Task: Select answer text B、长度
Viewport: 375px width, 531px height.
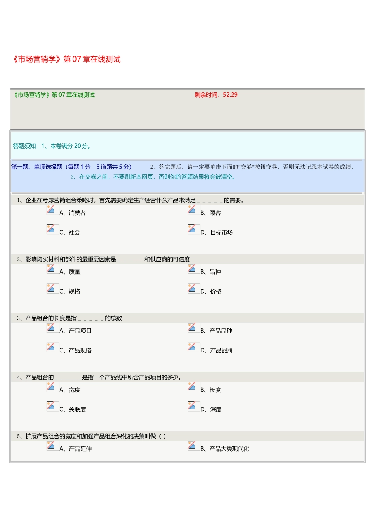Action: [211, 390]
